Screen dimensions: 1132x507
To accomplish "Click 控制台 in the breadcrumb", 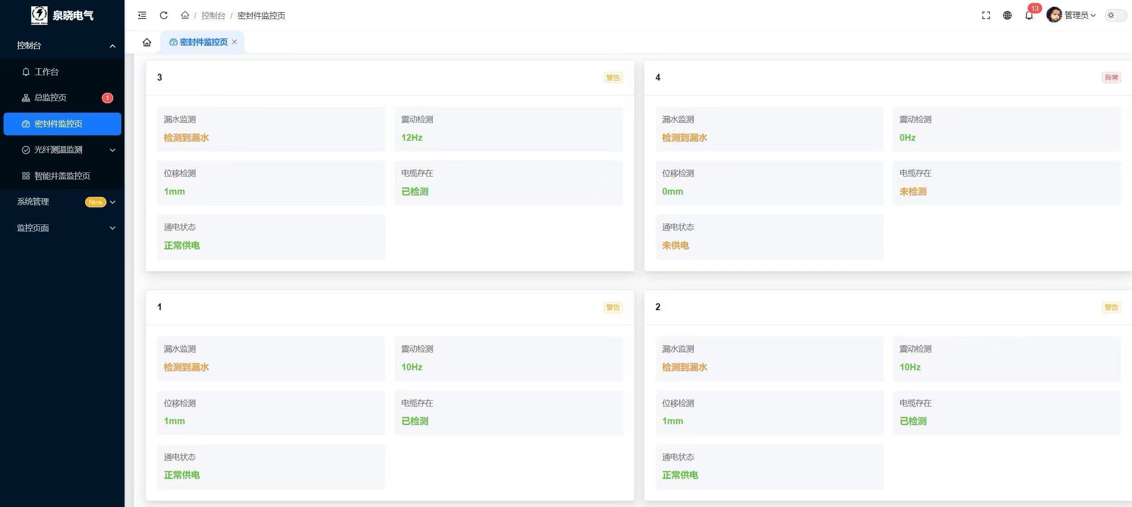I will coord(213,15).
